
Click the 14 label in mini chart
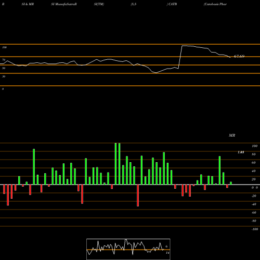167,253
